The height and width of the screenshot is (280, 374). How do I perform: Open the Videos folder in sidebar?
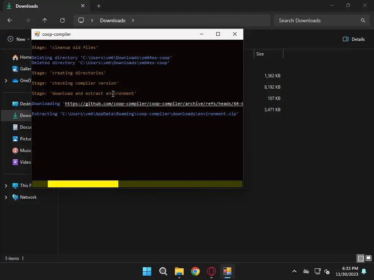pos(22,162)
